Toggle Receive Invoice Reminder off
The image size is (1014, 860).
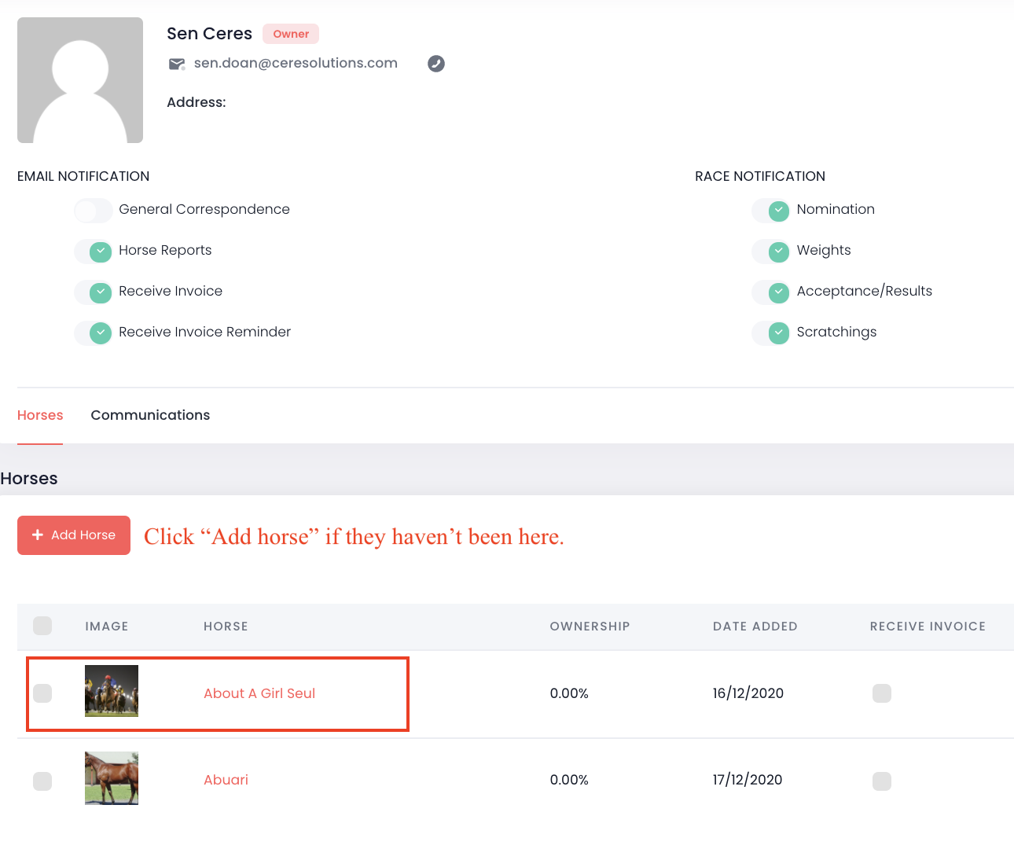click(x=93, y=333)
